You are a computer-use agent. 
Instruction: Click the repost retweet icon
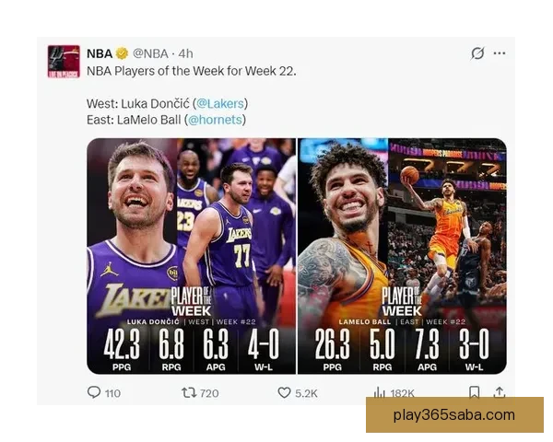coord(189,392)
